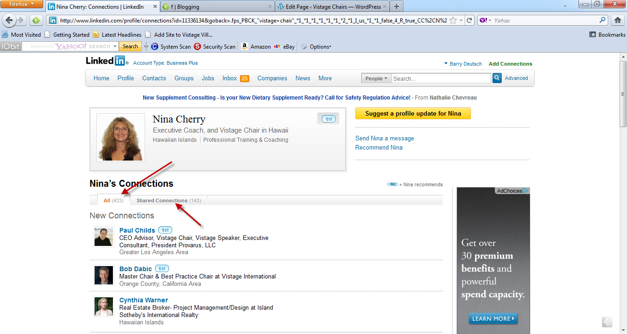Open the Firefox menu button
The height and width of the screenshot is (334, 627).
tap(22, 5)
